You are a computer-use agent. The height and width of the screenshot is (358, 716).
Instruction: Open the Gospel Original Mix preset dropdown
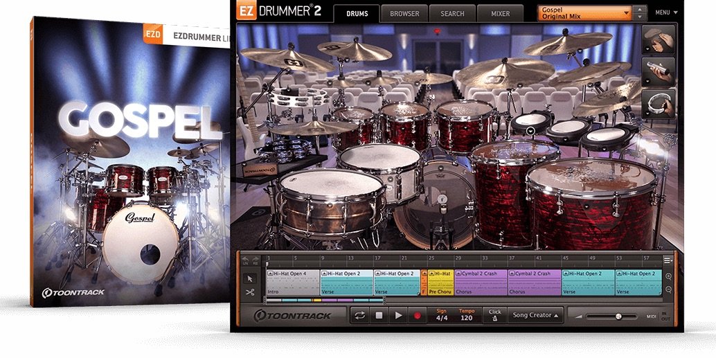tap(585, 13)
